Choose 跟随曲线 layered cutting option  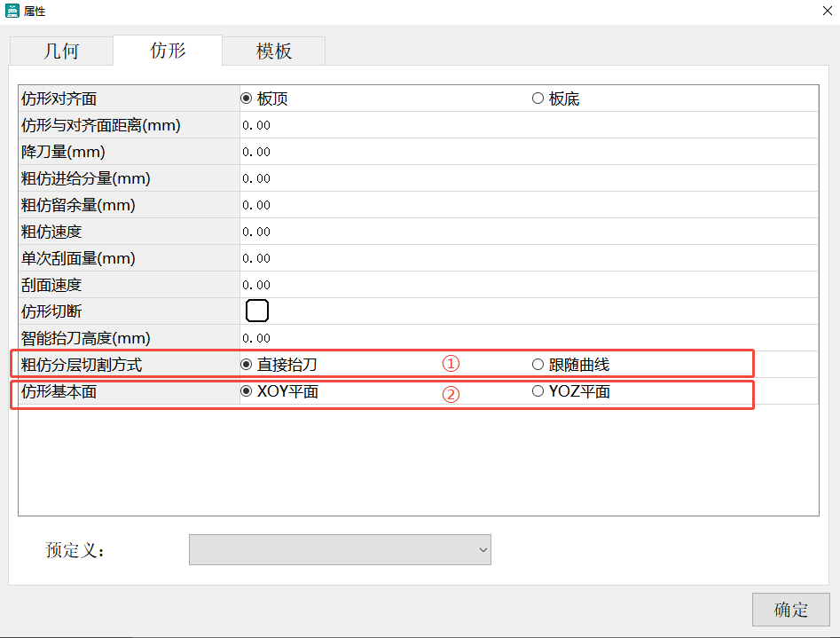pyautogui.click(x=538, y=364)
